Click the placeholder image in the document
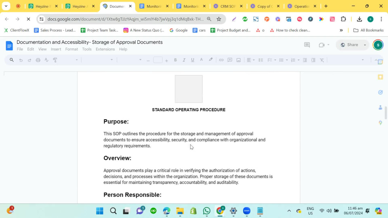The image size is (388, 218). (189, 89)
